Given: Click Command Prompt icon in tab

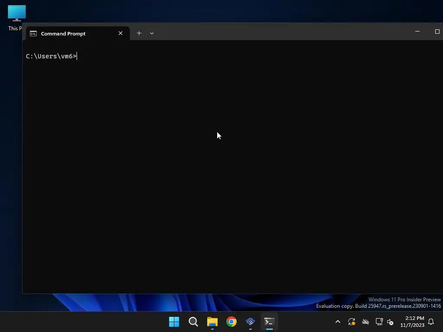Looking at the screenshot, I should (33, 34).
